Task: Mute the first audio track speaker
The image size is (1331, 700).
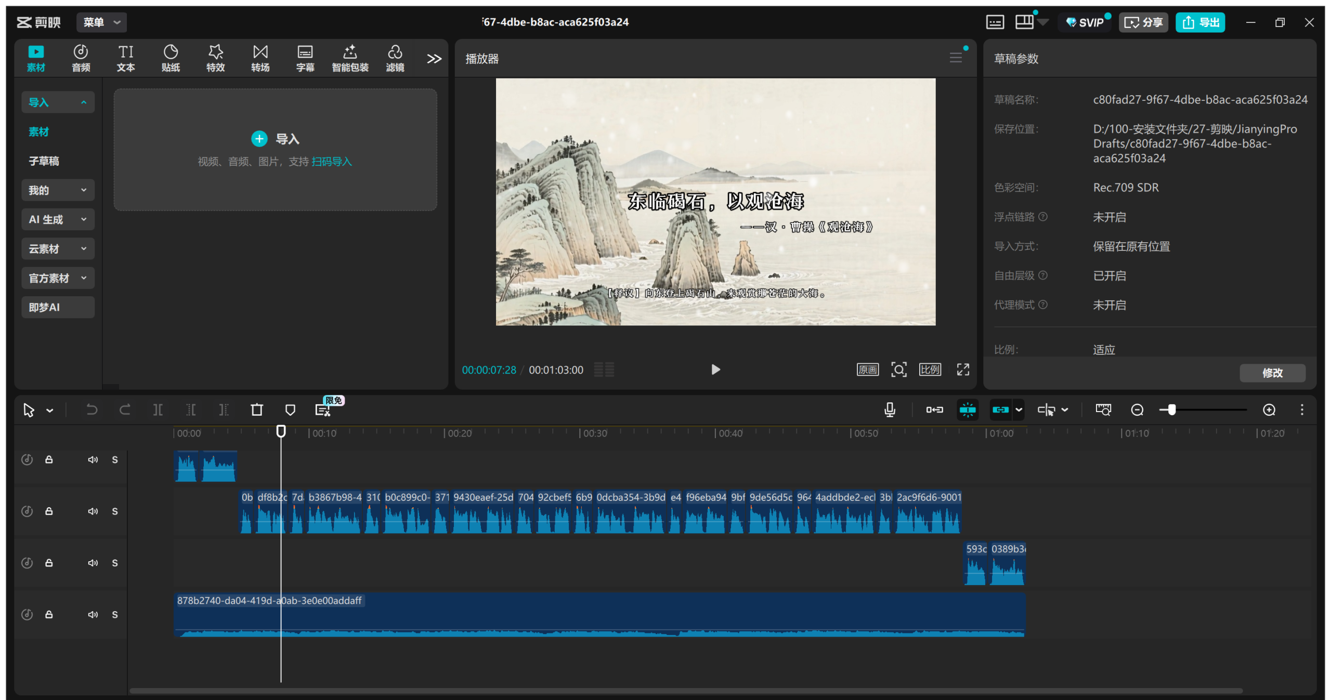Action: 93,460
